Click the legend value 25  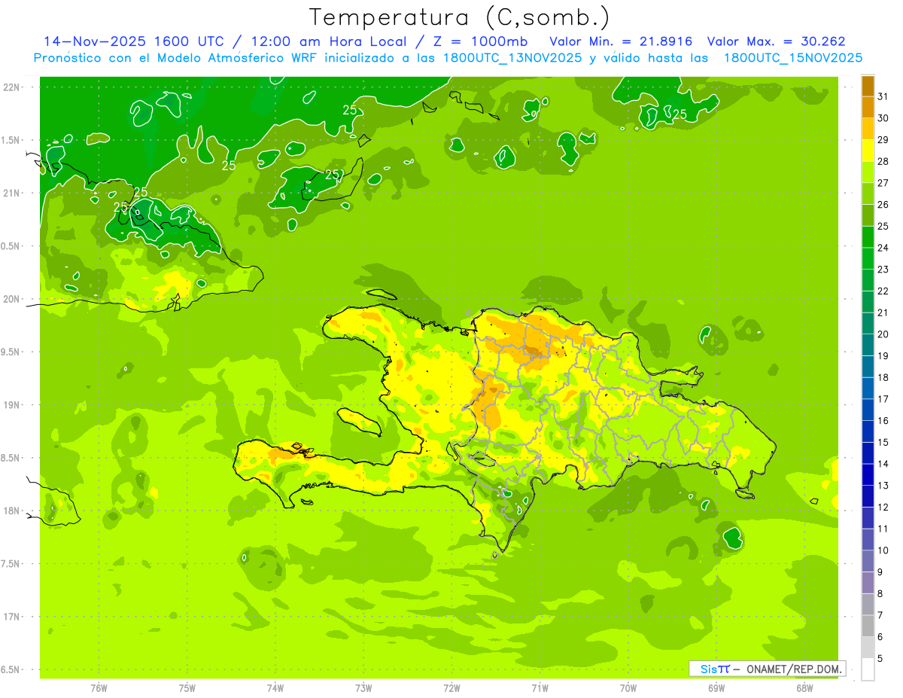[883, 226]
